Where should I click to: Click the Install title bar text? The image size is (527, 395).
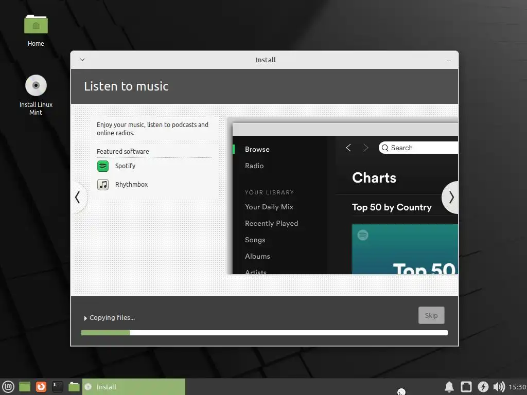click(x=266, y=60)
